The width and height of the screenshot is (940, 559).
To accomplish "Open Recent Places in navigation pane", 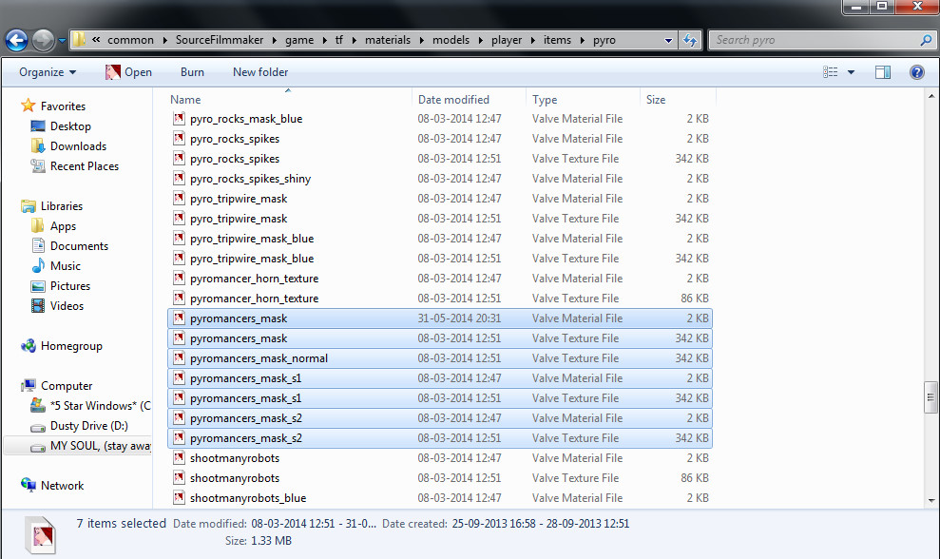I will 85,166.
